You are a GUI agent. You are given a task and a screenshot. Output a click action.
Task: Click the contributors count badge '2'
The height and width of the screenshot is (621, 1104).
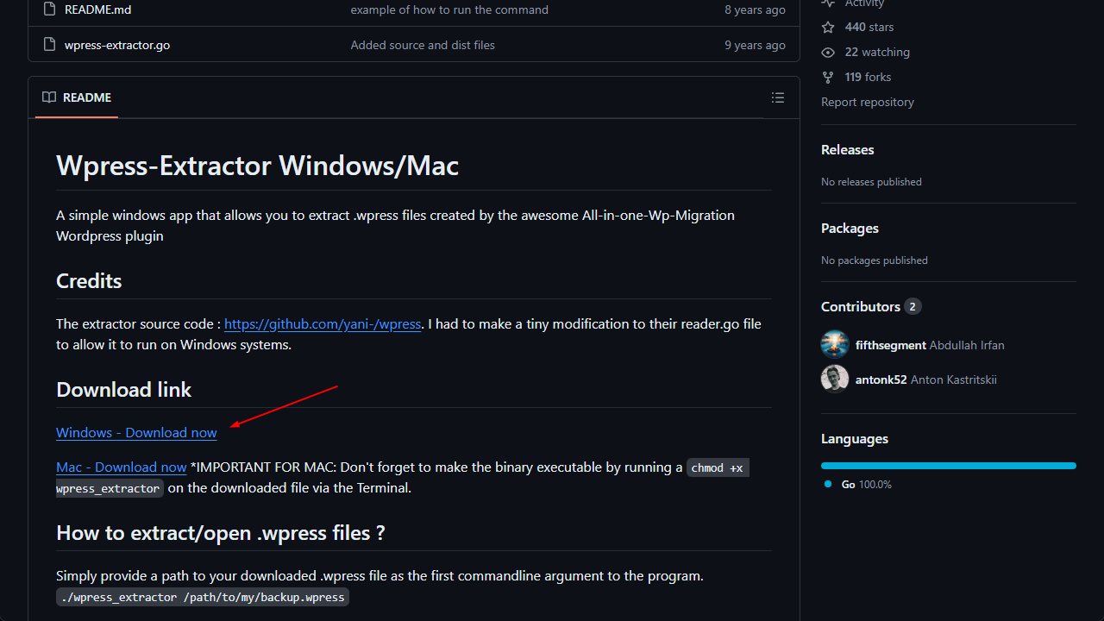point(913,306)
